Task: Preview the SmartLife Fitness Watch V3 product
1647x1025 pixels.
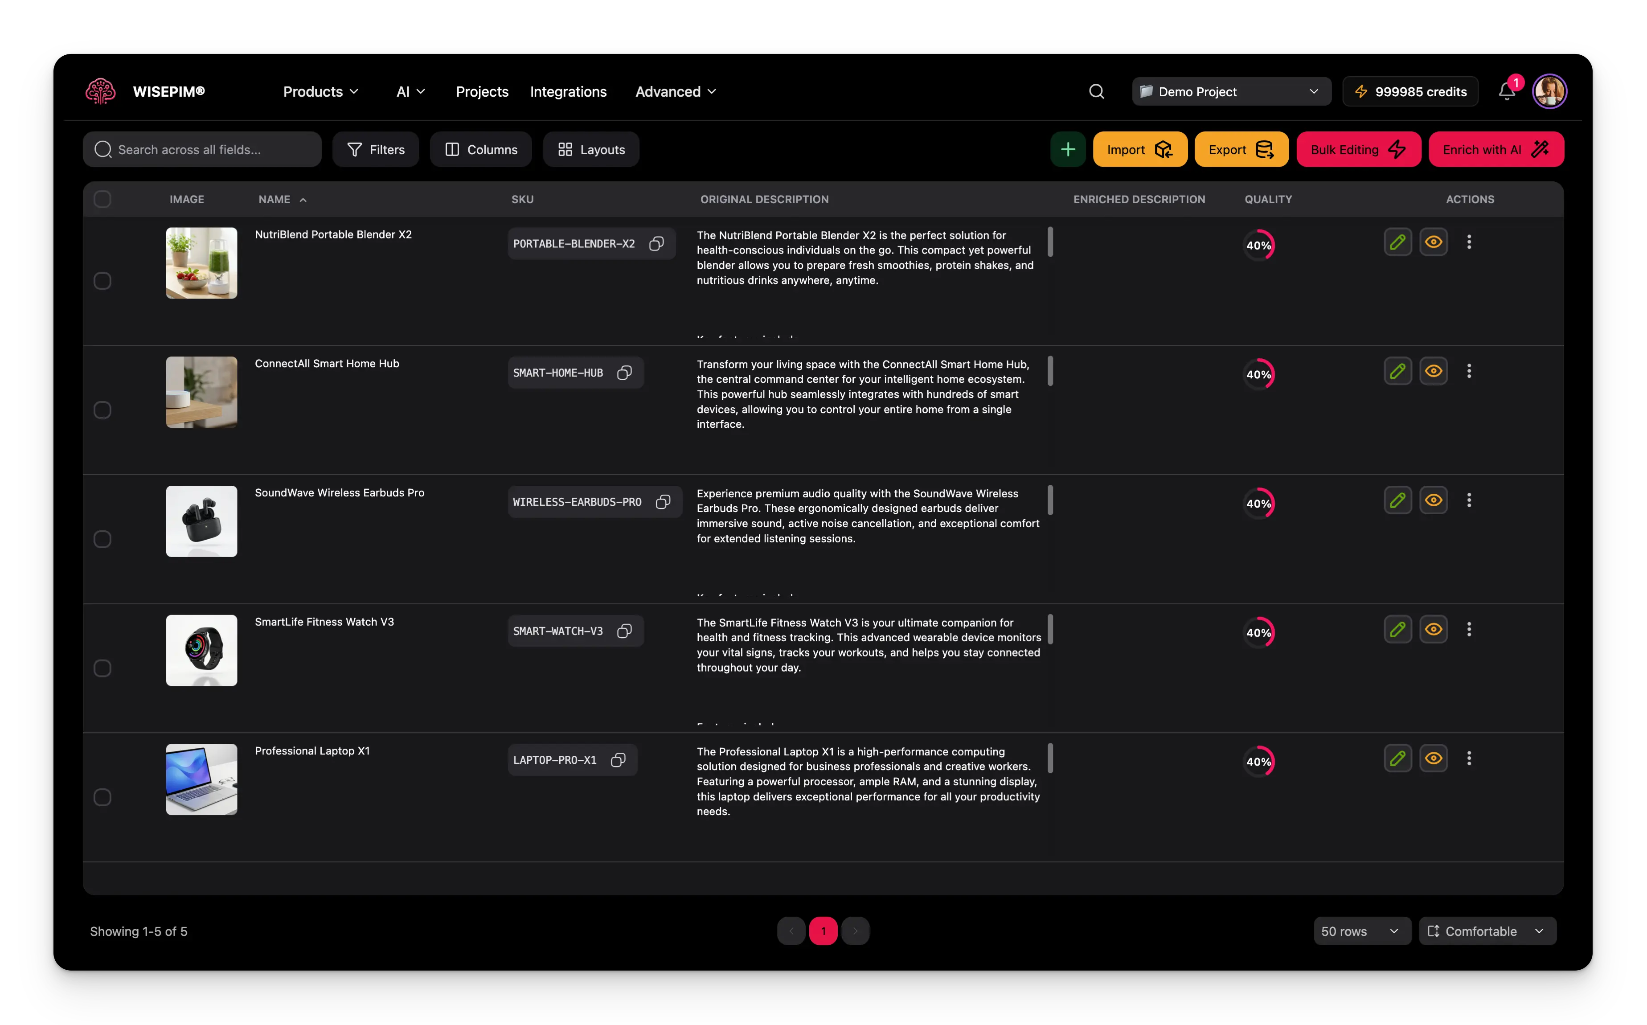Action: pos(1434,629)
